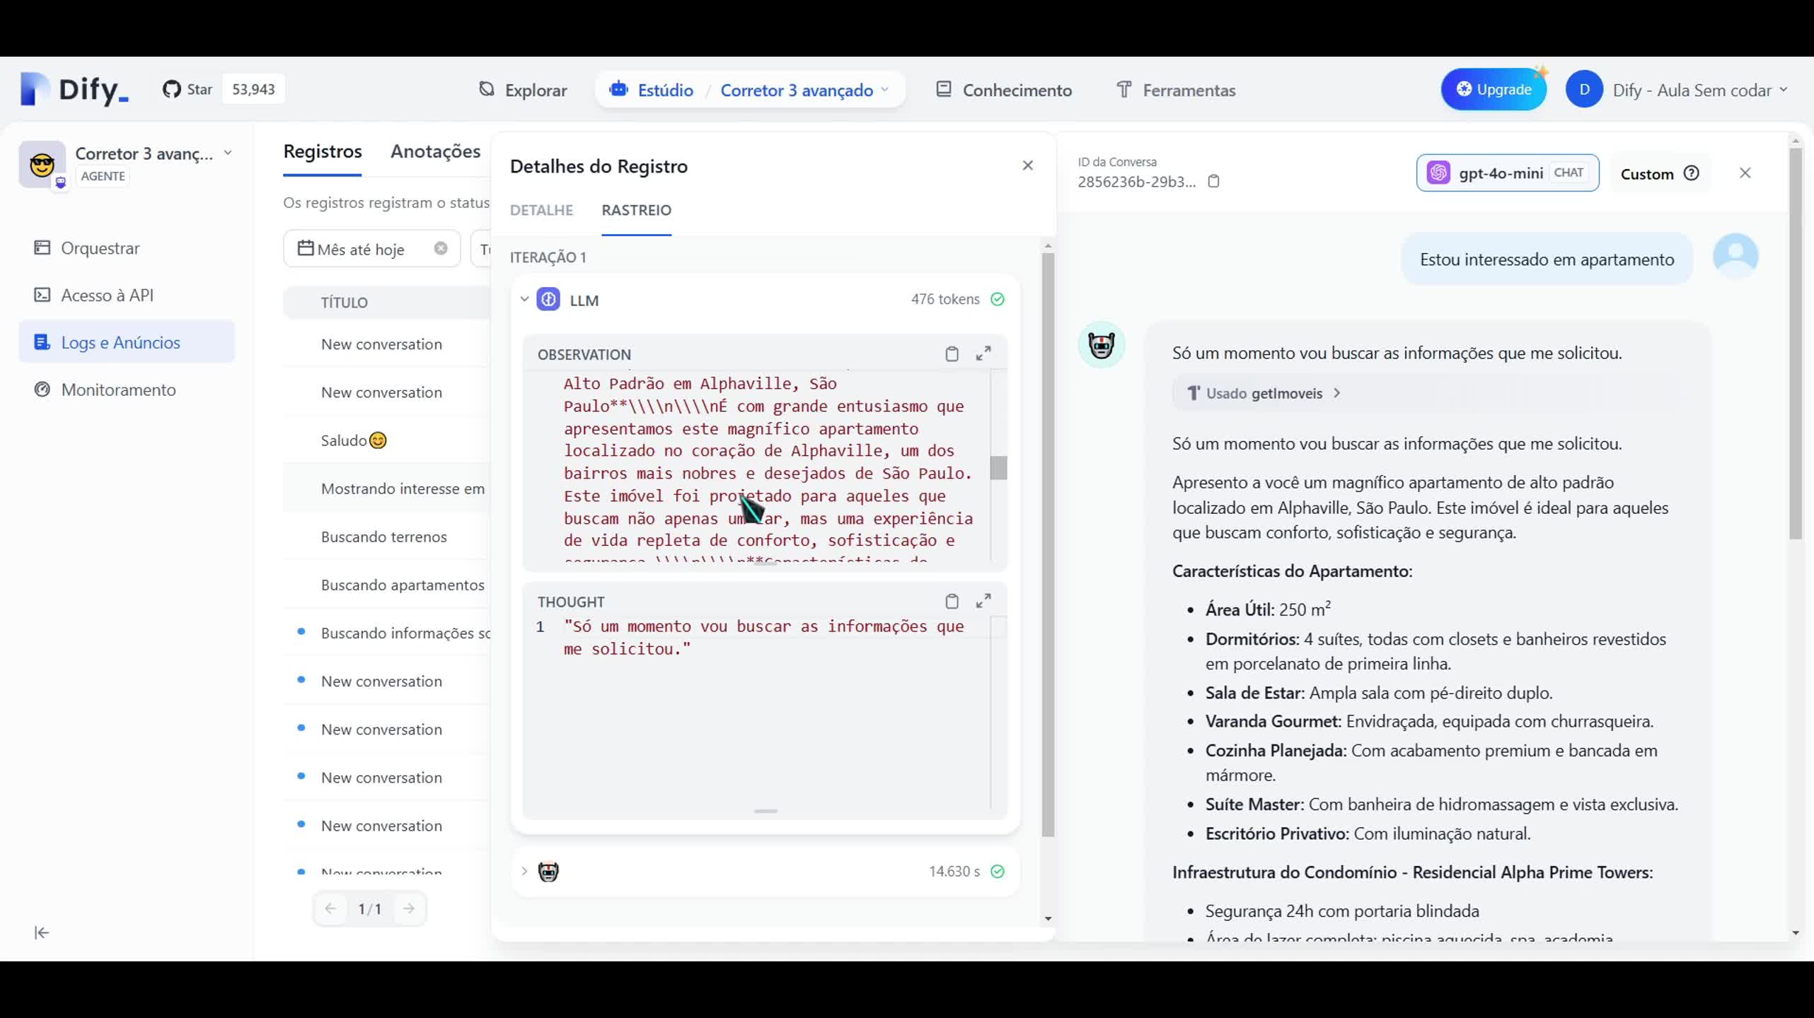This screenshot has width=1814, height=1018.
Task: Go to next page of log records
Action: [x=409, y=908]
